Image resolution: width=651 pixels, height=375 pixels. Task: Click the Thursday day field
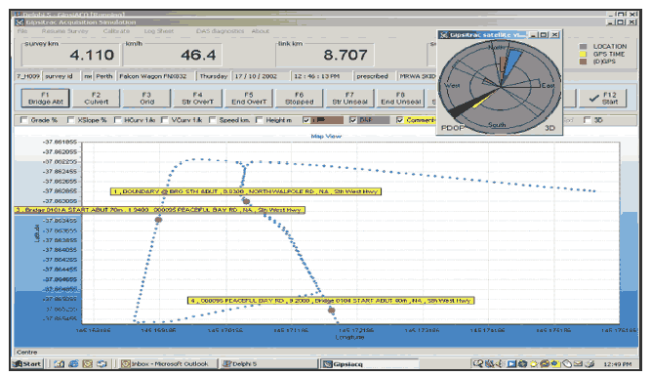coord(214,76)
